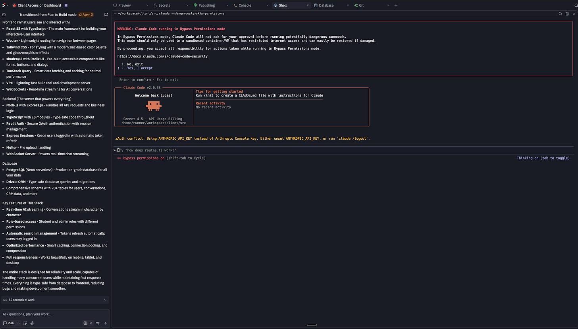The image size is (578, 329).
Task: Click the speedometer icon by 59 seconds
Action: click(5, 300)
